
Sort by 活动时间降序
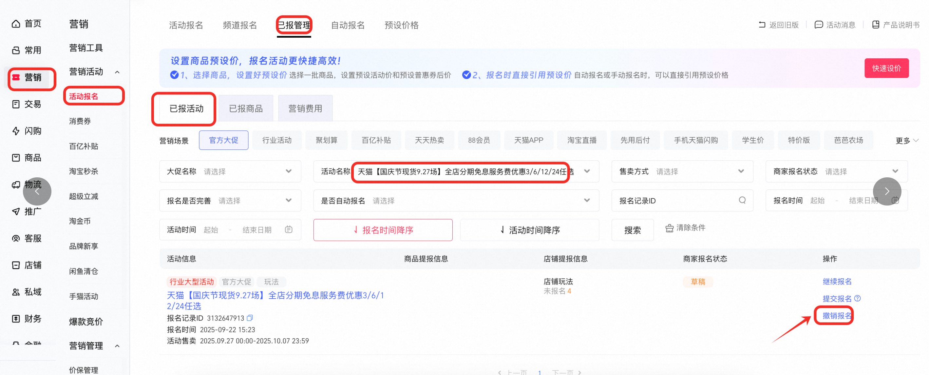pos(529,230)
